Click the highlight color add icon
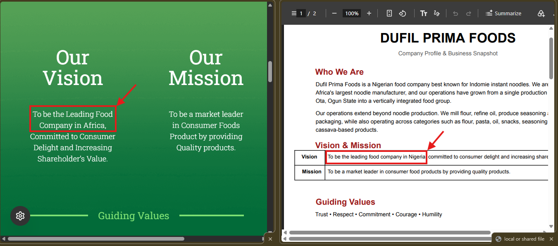Image resolution: width=558 pixels, height=246 pixels. (541, 14)
